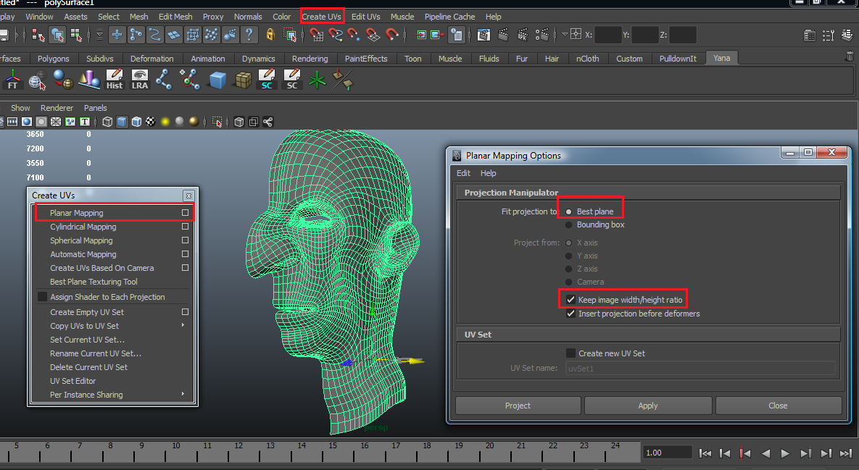Click the Snap to grids magnet icon
The height and width of the screenshot is (470, 859).
pyautogui.click(x=317, y=34)
